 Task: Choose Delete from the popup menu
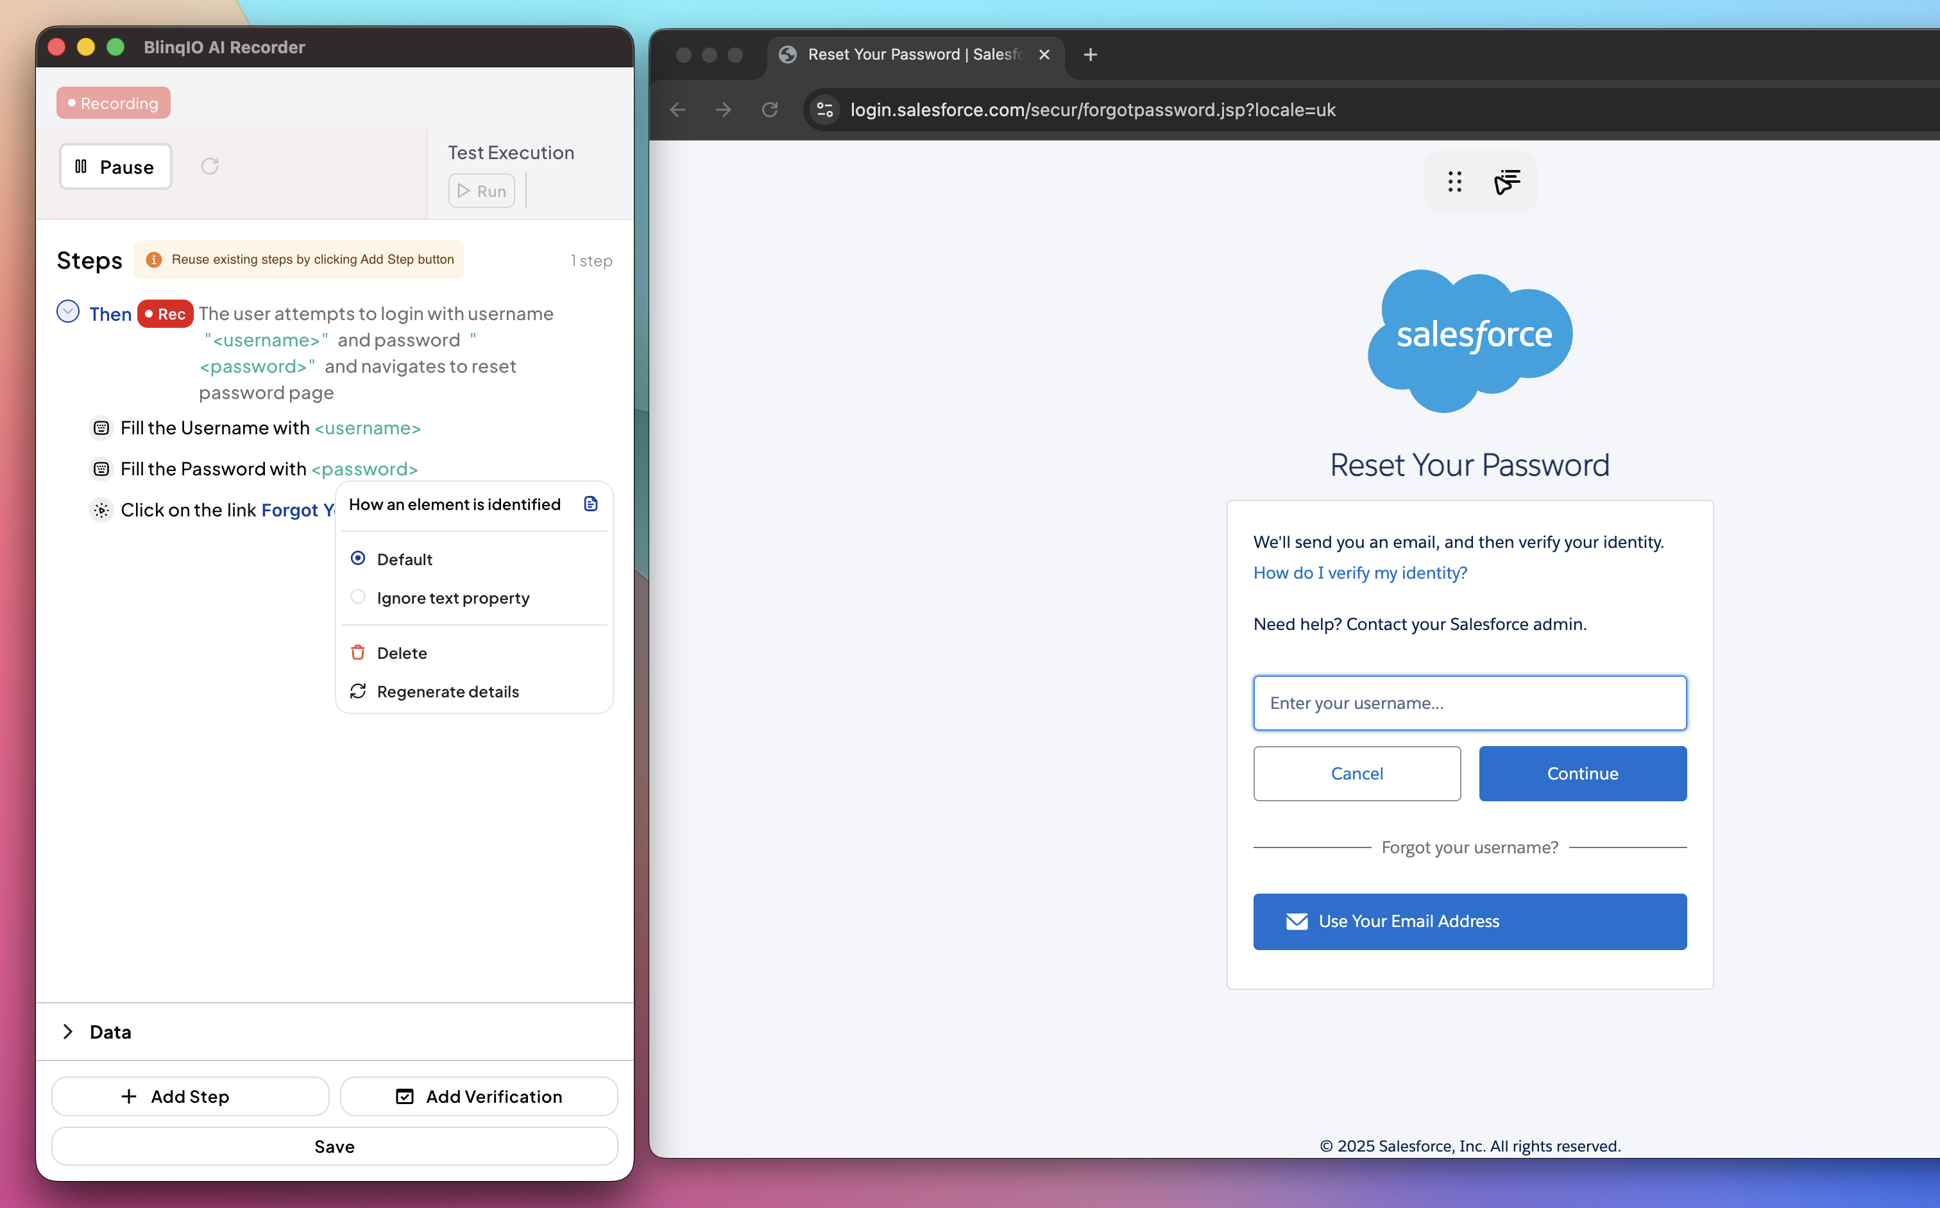pos(401,652)
